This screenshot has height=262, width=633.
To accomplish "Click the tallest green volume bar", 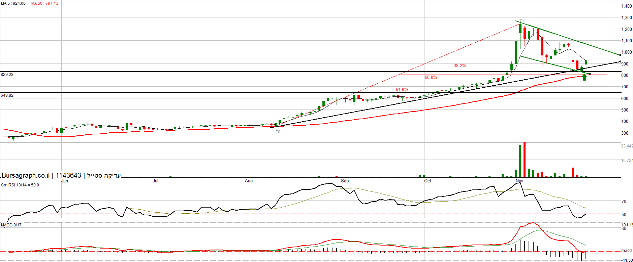I will 520,161.
